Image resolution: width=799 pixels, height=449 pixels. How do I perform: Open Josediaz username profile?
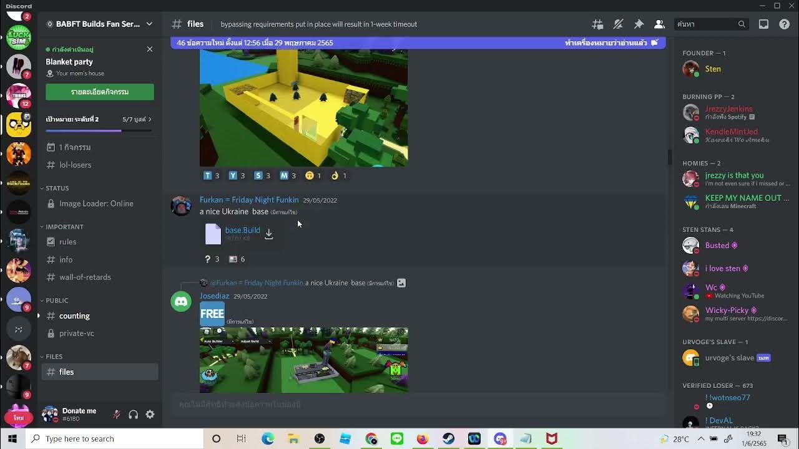coord(214,296)
